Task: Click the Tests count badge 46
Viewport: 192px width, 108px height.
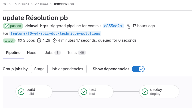Action: (82, 53)
